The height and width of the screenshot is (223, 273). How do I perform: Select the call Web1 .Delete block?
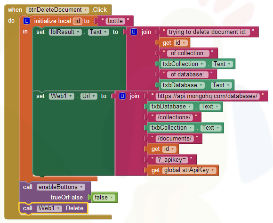coord(53,208)
